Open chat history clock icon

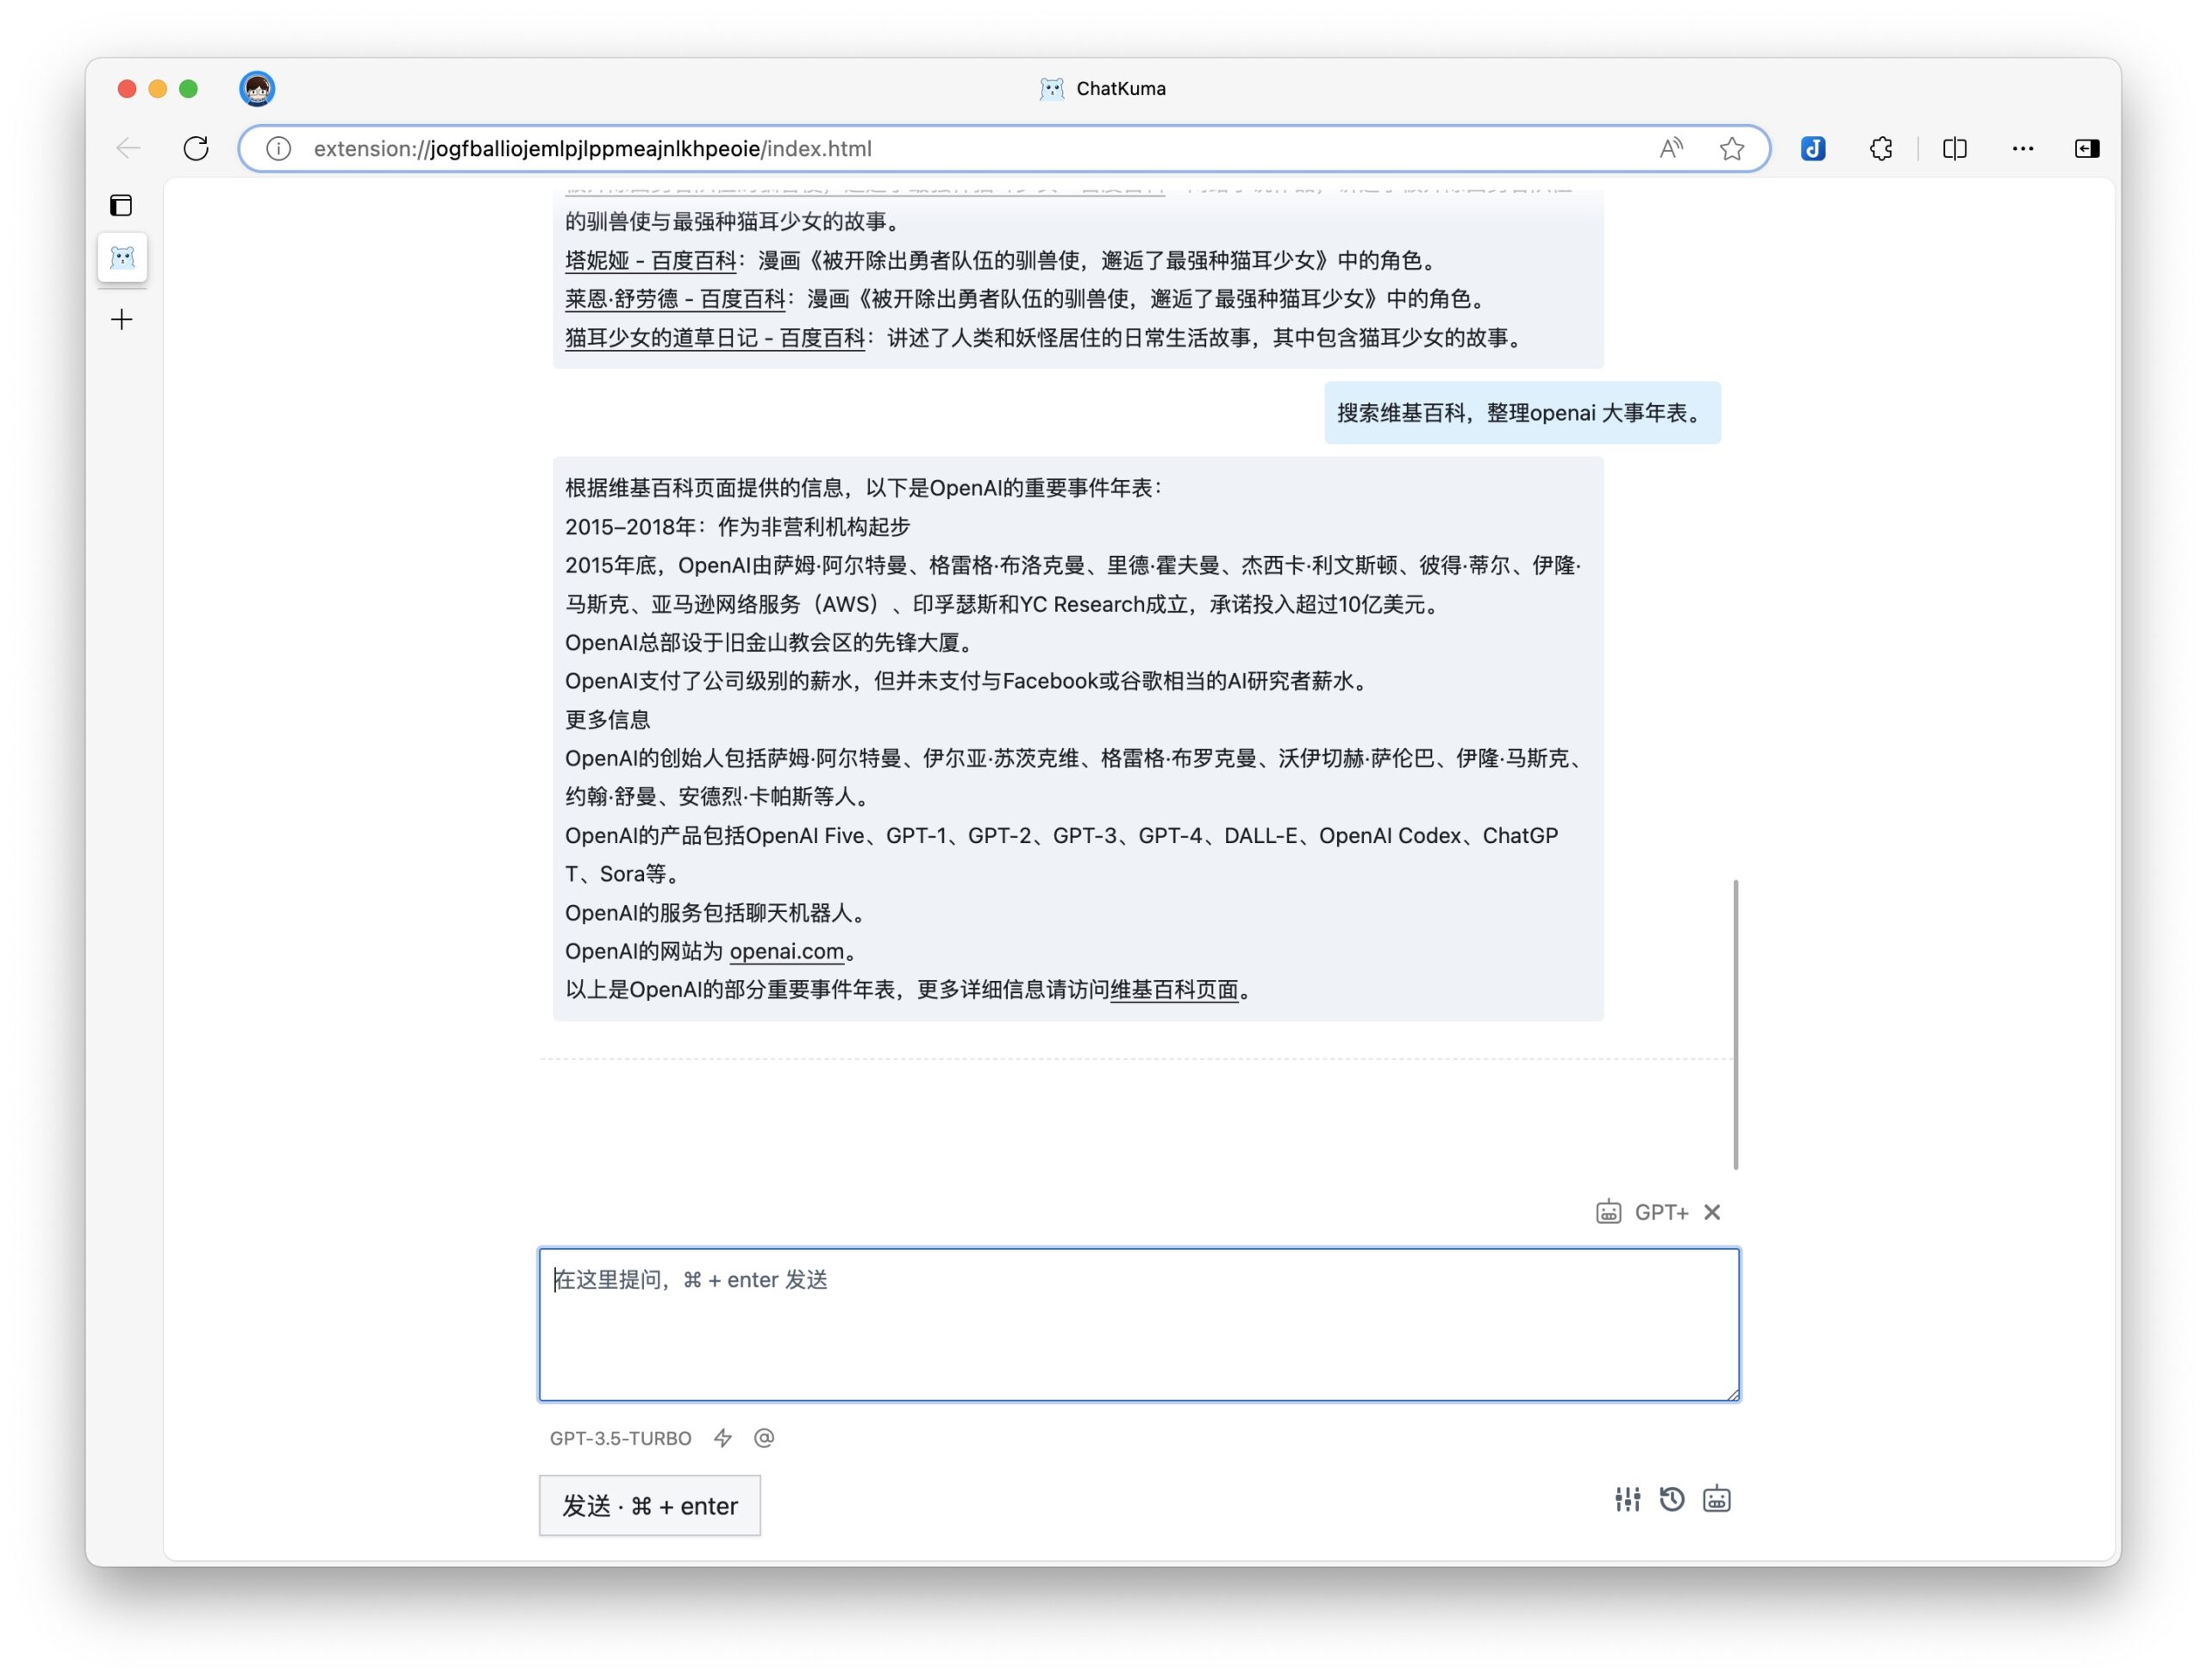click(x=1671, y=1499)
